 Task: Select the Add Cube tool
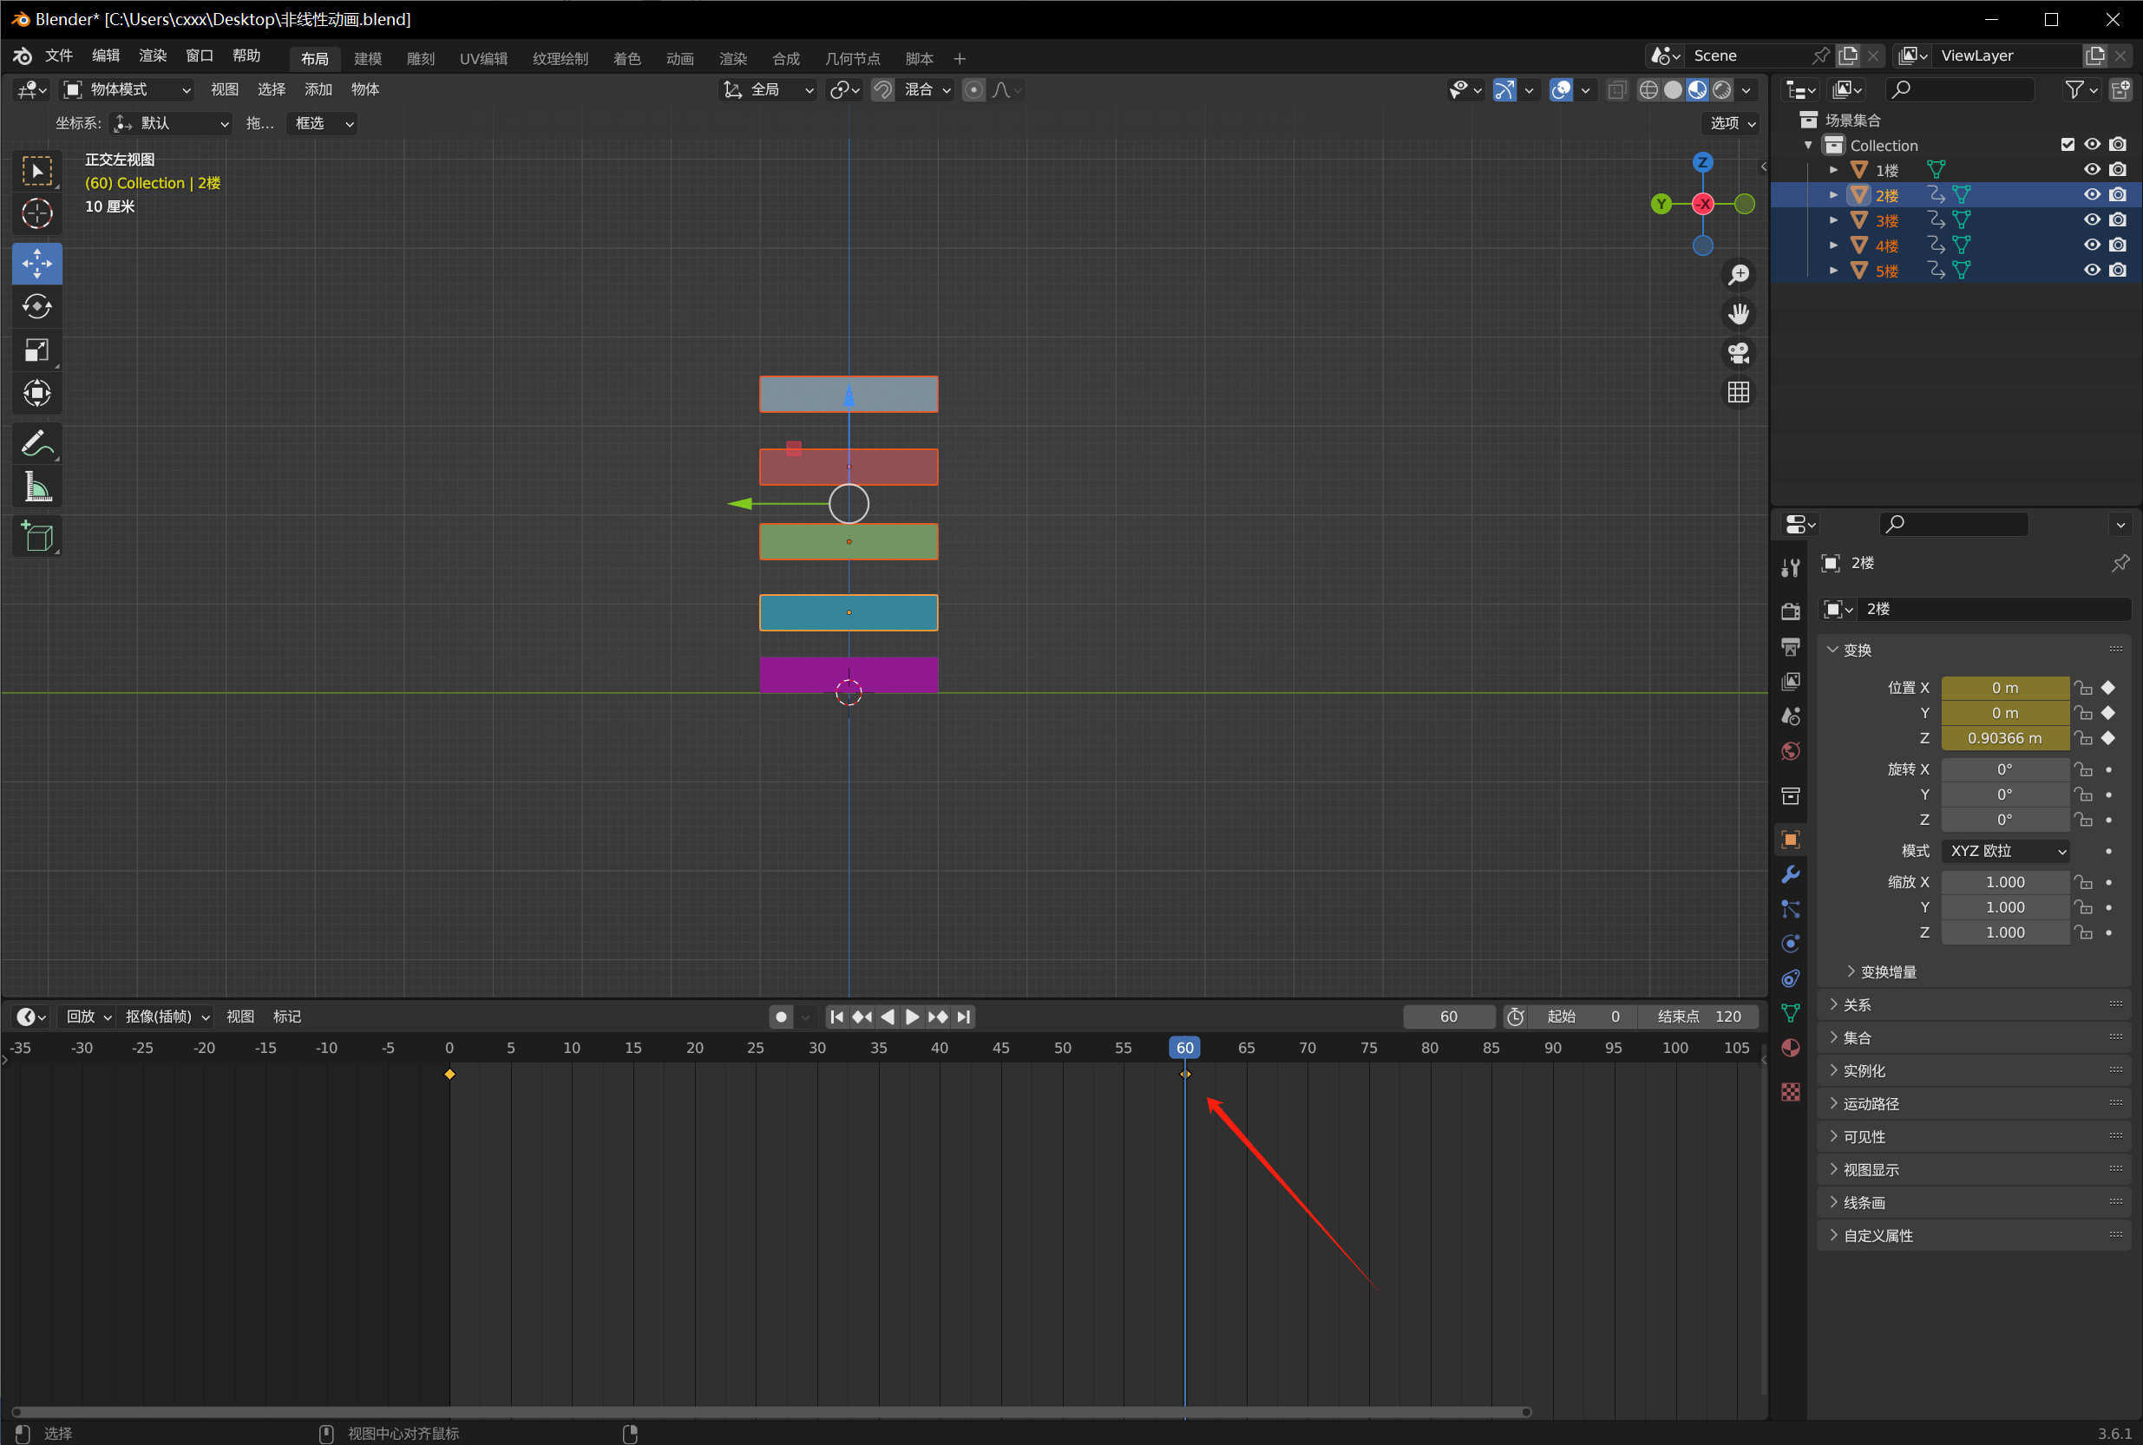point(36,536)
